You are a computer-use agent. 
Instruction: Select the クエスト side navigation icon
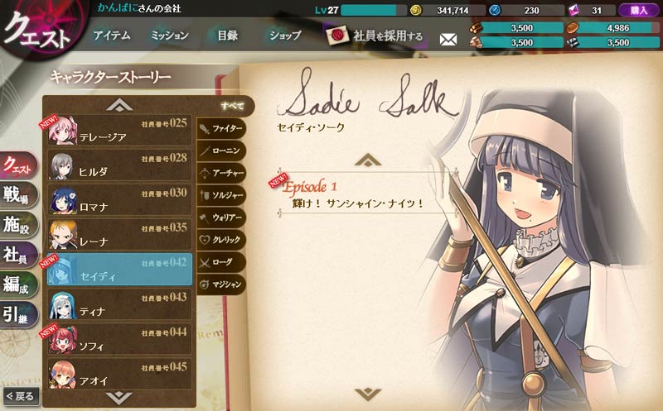tap(18, 164)
